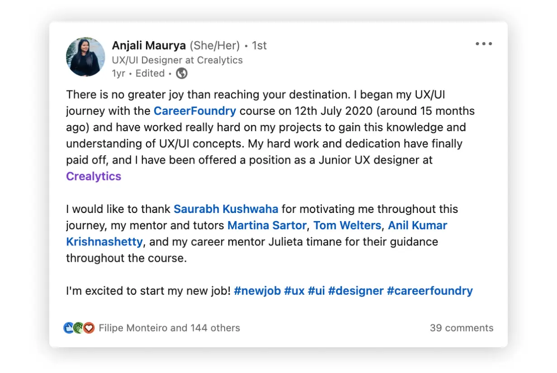Click the red Love heart reaction icon
Viewport: 557px width, 373px height.
pos(87,328)
